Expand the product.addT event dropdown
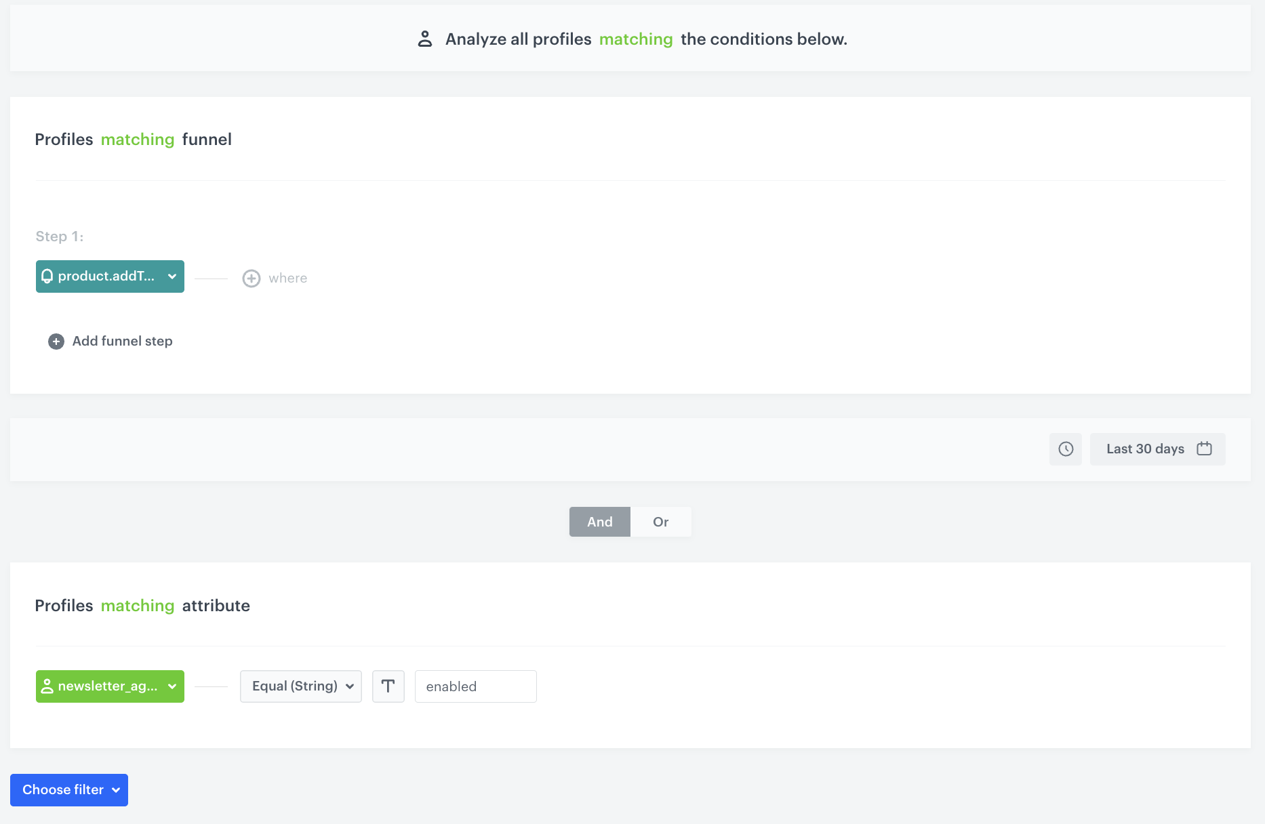 tap(172, 276)
